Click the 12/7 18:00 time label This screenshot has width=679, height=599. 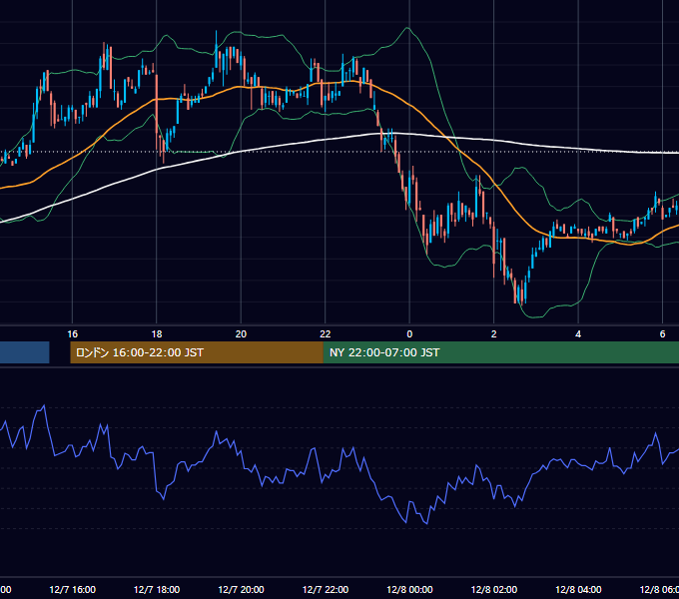(x=157, y=589)
